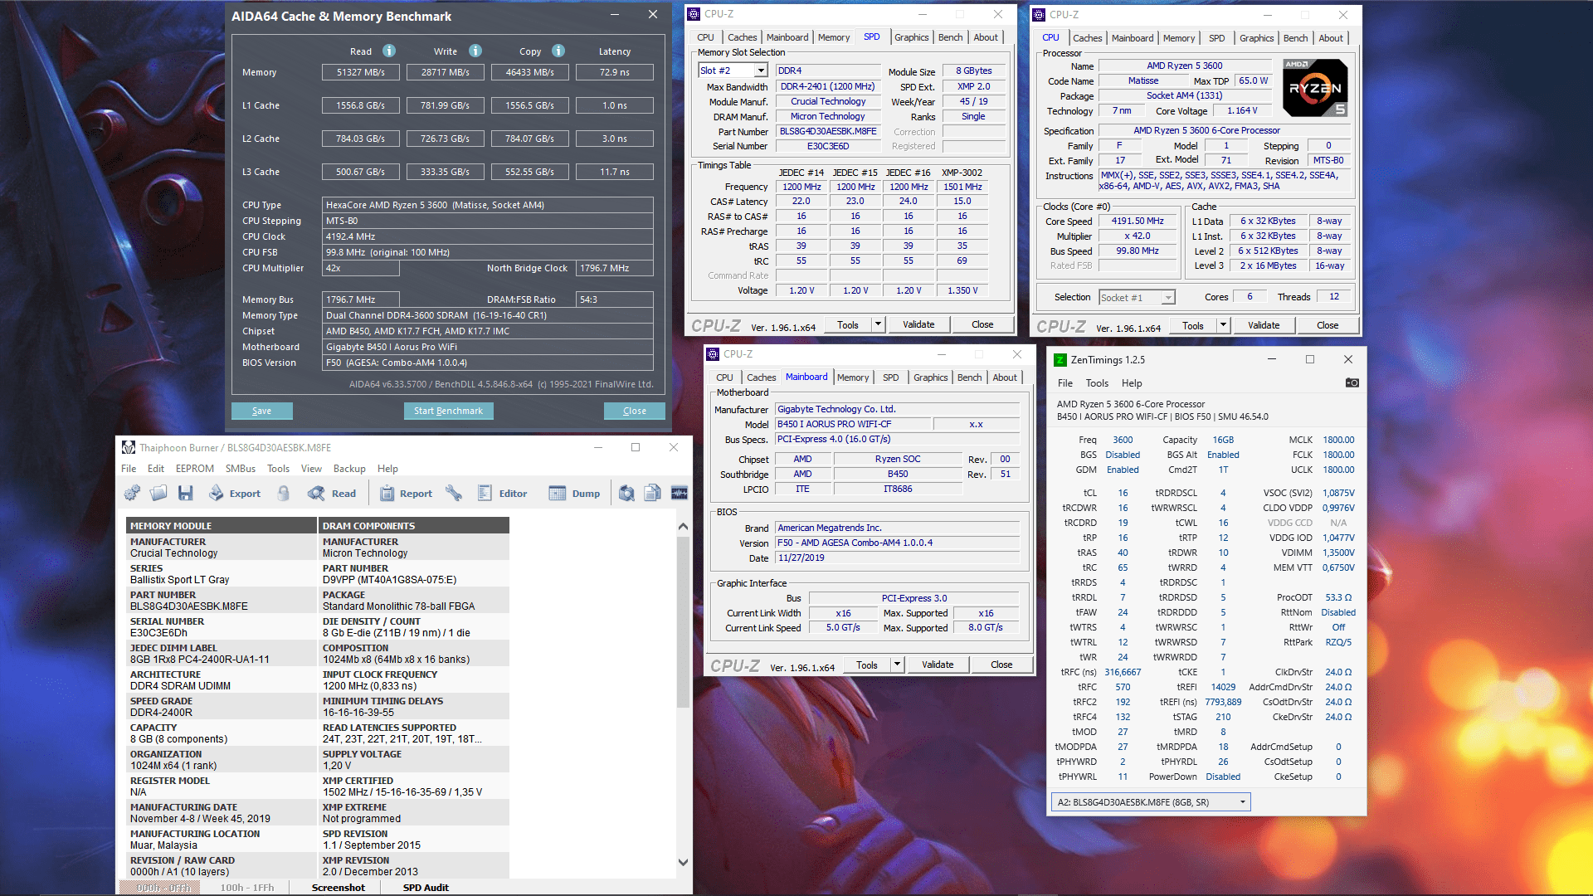
Task: Click the info icon next to Read
Action: [x=389, y=51]
